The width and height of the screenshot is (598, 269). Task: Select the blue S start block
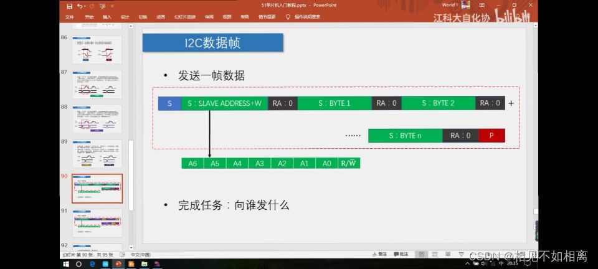pos(169,103)
